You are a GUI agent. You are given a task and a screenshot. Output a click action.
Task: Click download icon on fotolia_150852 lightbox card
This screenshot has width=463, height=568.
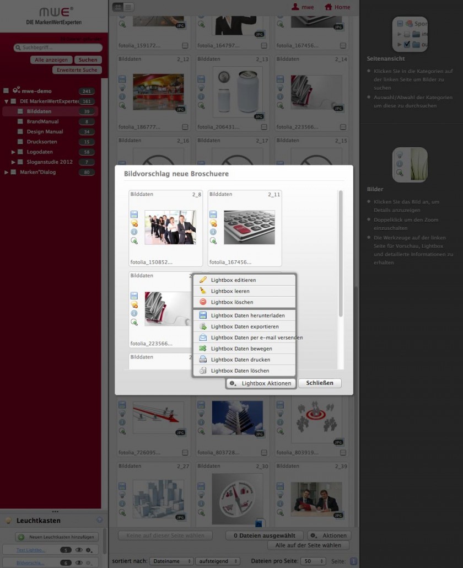point(134,215)
